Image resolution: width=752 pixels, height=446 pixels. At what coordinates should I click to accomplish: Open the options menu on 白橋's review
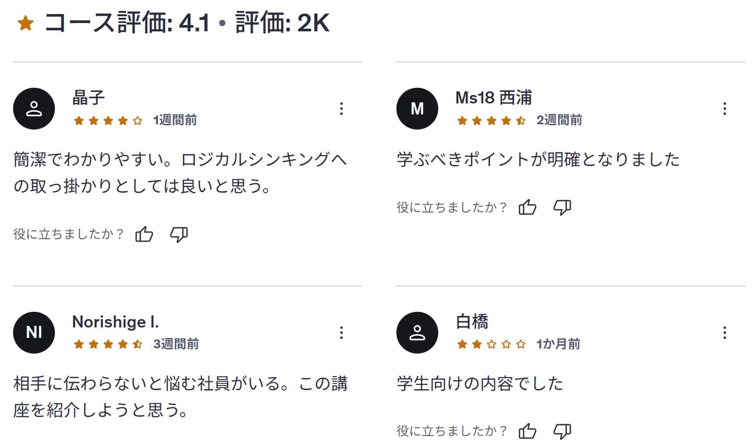(724, 333)
